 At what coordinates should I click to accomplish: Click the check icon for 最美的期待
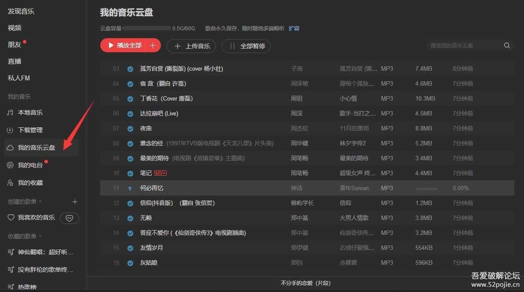(x=130, y=159)
